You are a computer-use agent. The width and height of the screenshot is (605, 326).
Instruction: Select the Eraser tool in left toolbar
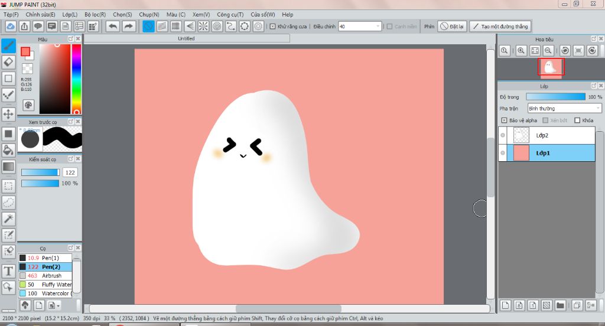(9, 61)
